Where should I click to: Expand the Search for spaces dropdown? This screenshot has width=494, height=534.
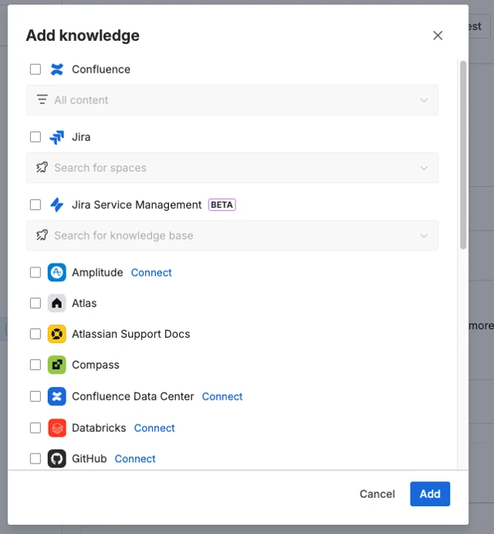(232, 168)
